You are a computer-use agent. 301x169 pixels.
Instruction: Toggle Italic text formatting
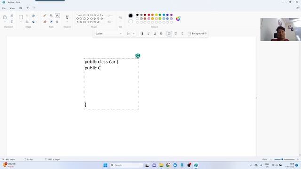[149, 33]
